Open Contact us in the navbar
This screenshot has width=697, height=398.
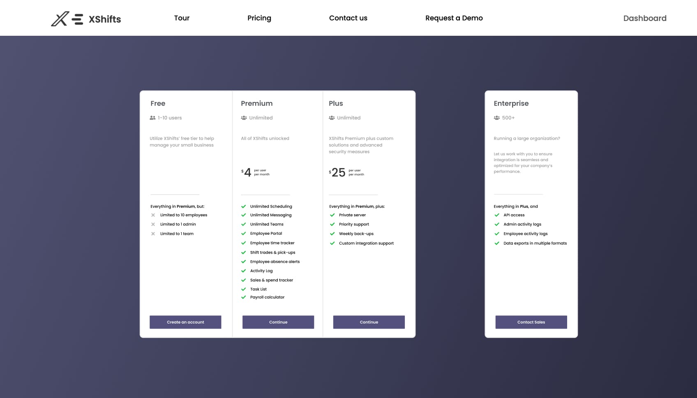tap(348, 18)
